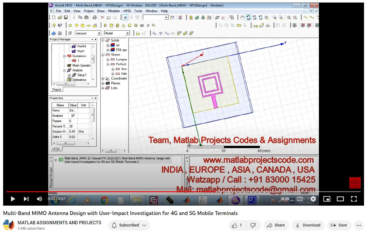This screenshot has height=233, width=366.
Task: Play the video
Action: pyautogui.click(x=13, y=199)
